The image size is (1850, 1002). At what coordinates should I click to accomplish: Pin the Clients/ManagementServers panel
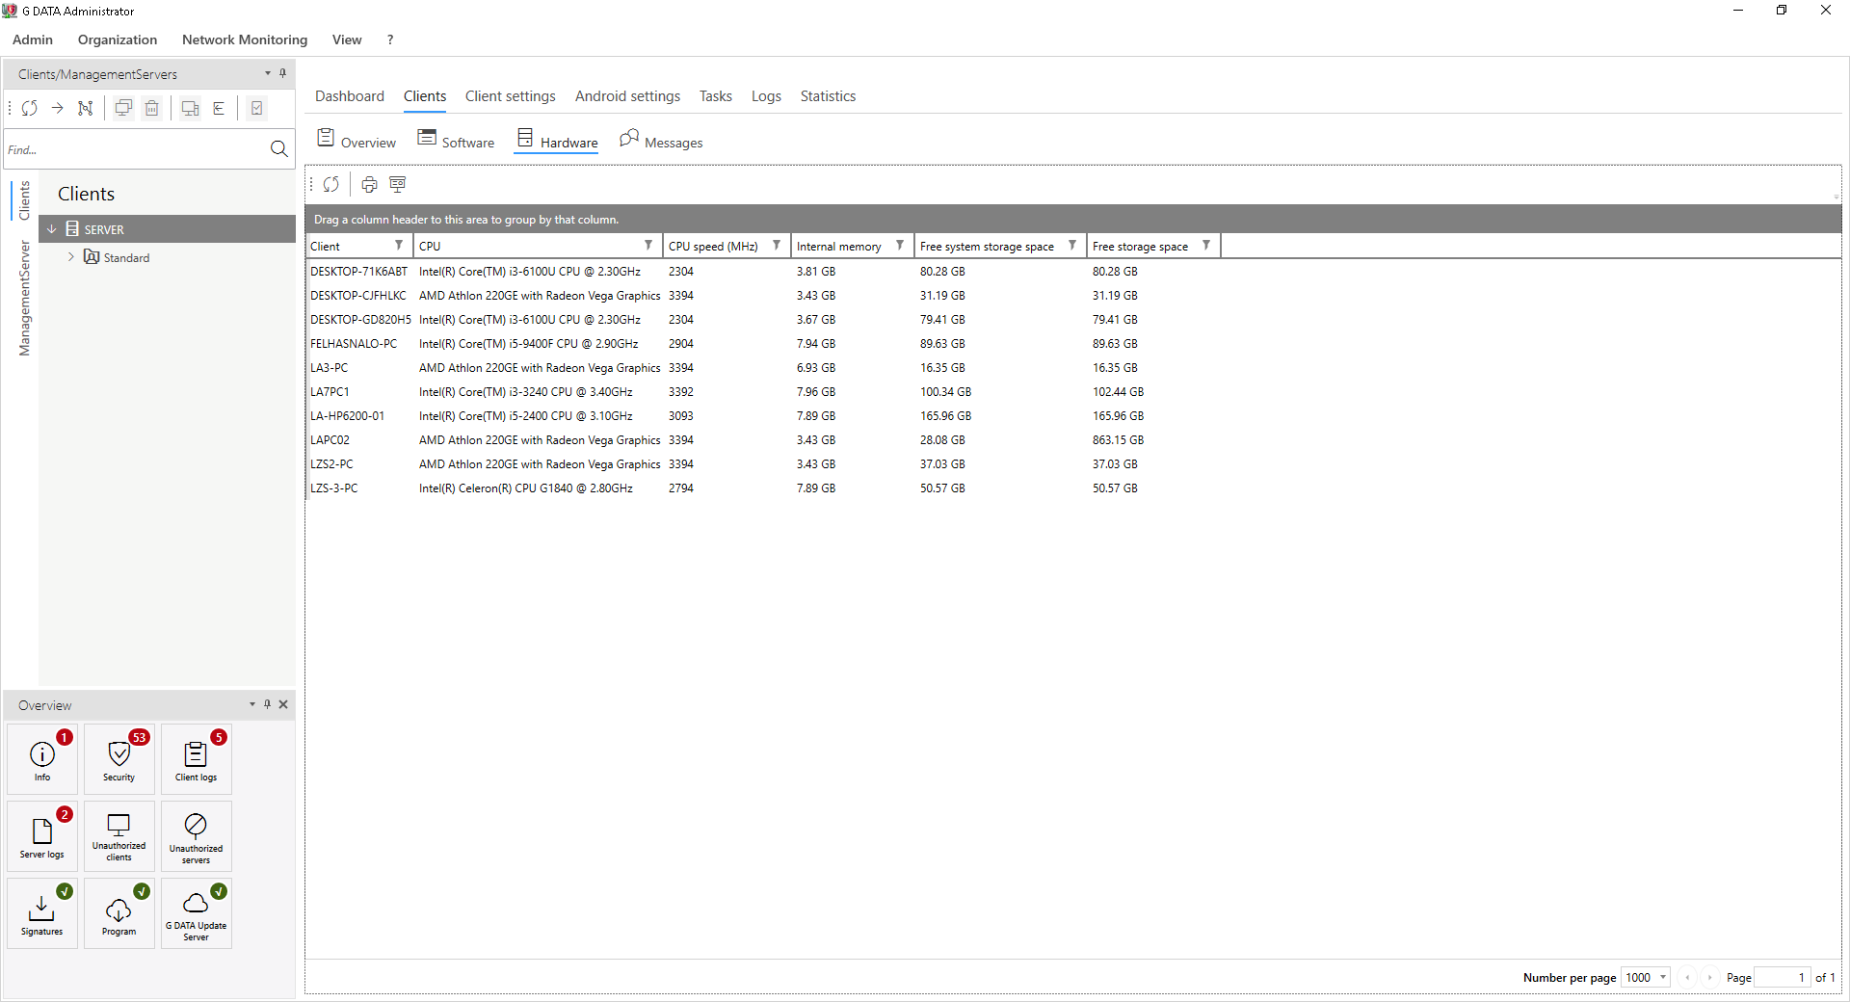(x=283, y=73)
